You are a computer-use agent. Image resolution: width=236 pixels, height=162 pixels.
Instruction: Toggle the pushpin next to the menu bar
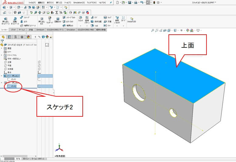(110, 2)
